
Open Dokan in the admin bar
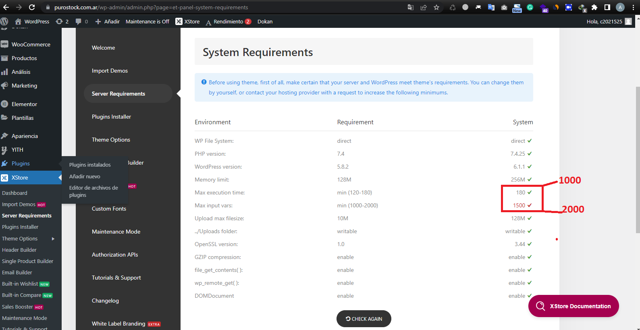[265, 21]
